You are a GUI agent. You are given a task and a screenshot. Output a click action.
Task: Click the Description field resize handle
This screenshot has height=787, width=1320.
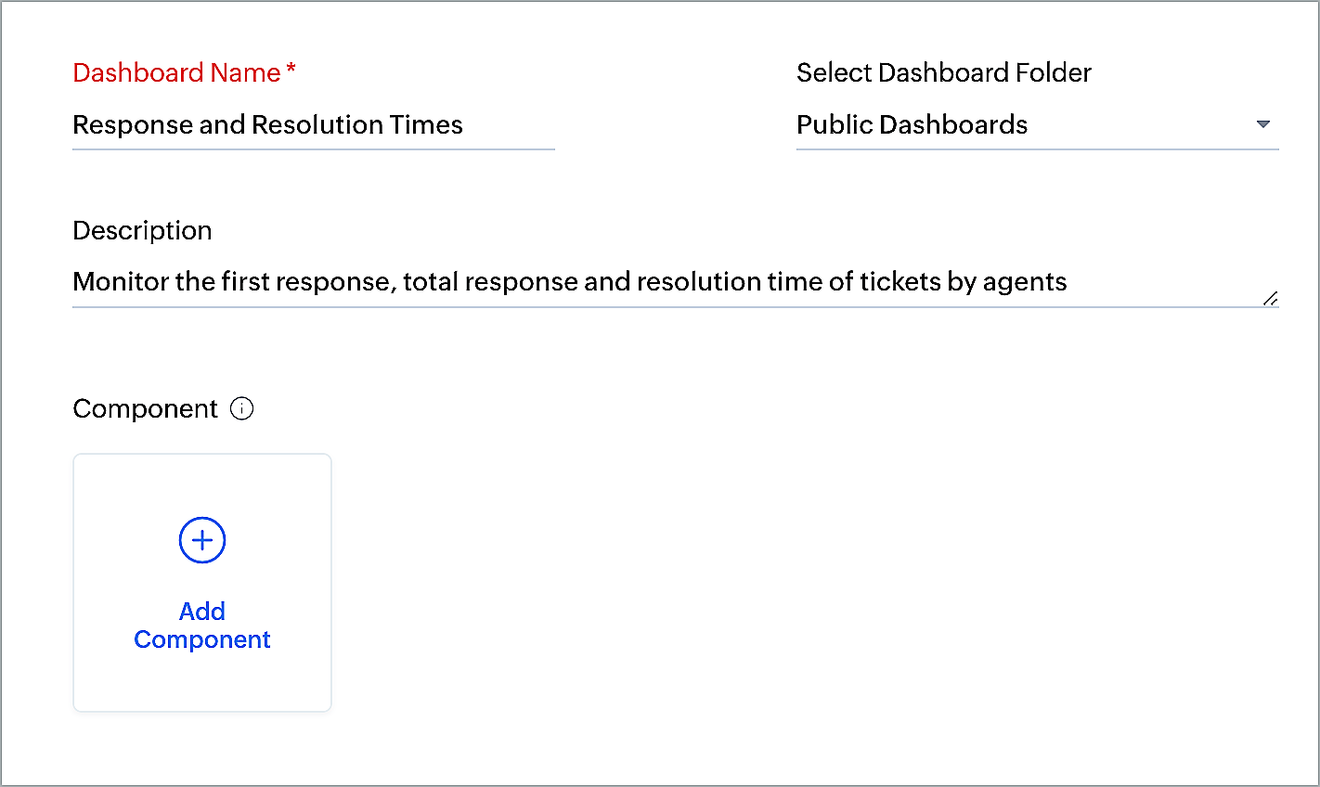pos(1271,298)
